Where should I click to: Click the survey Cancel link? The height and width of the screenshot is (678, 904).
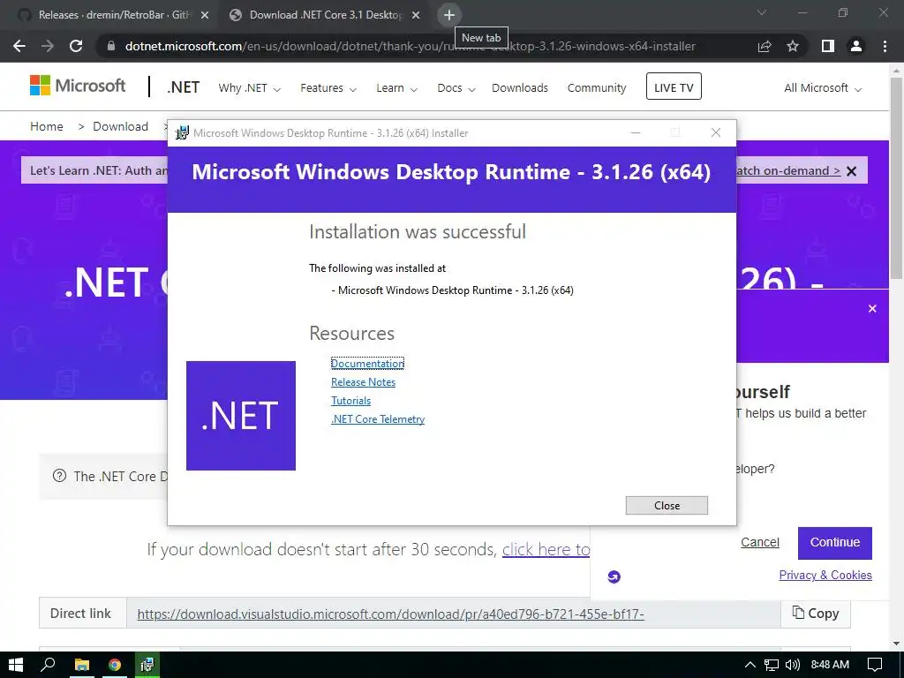[760, 542]
